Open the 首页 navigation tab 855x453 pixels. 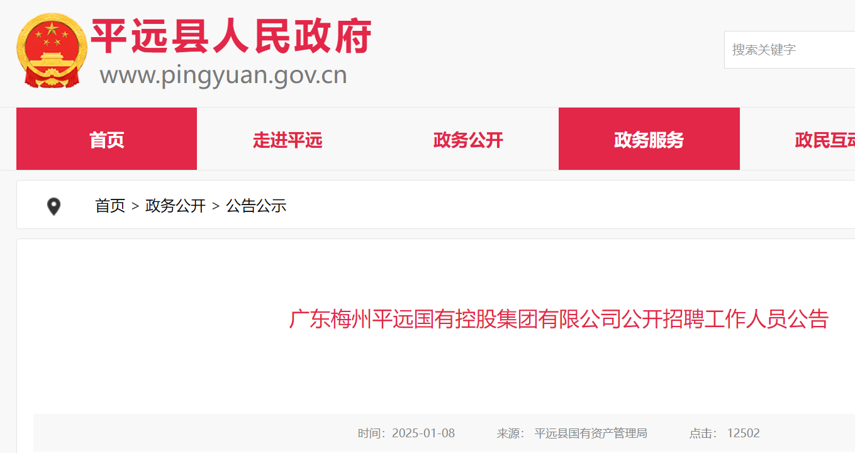coord(106,139)
